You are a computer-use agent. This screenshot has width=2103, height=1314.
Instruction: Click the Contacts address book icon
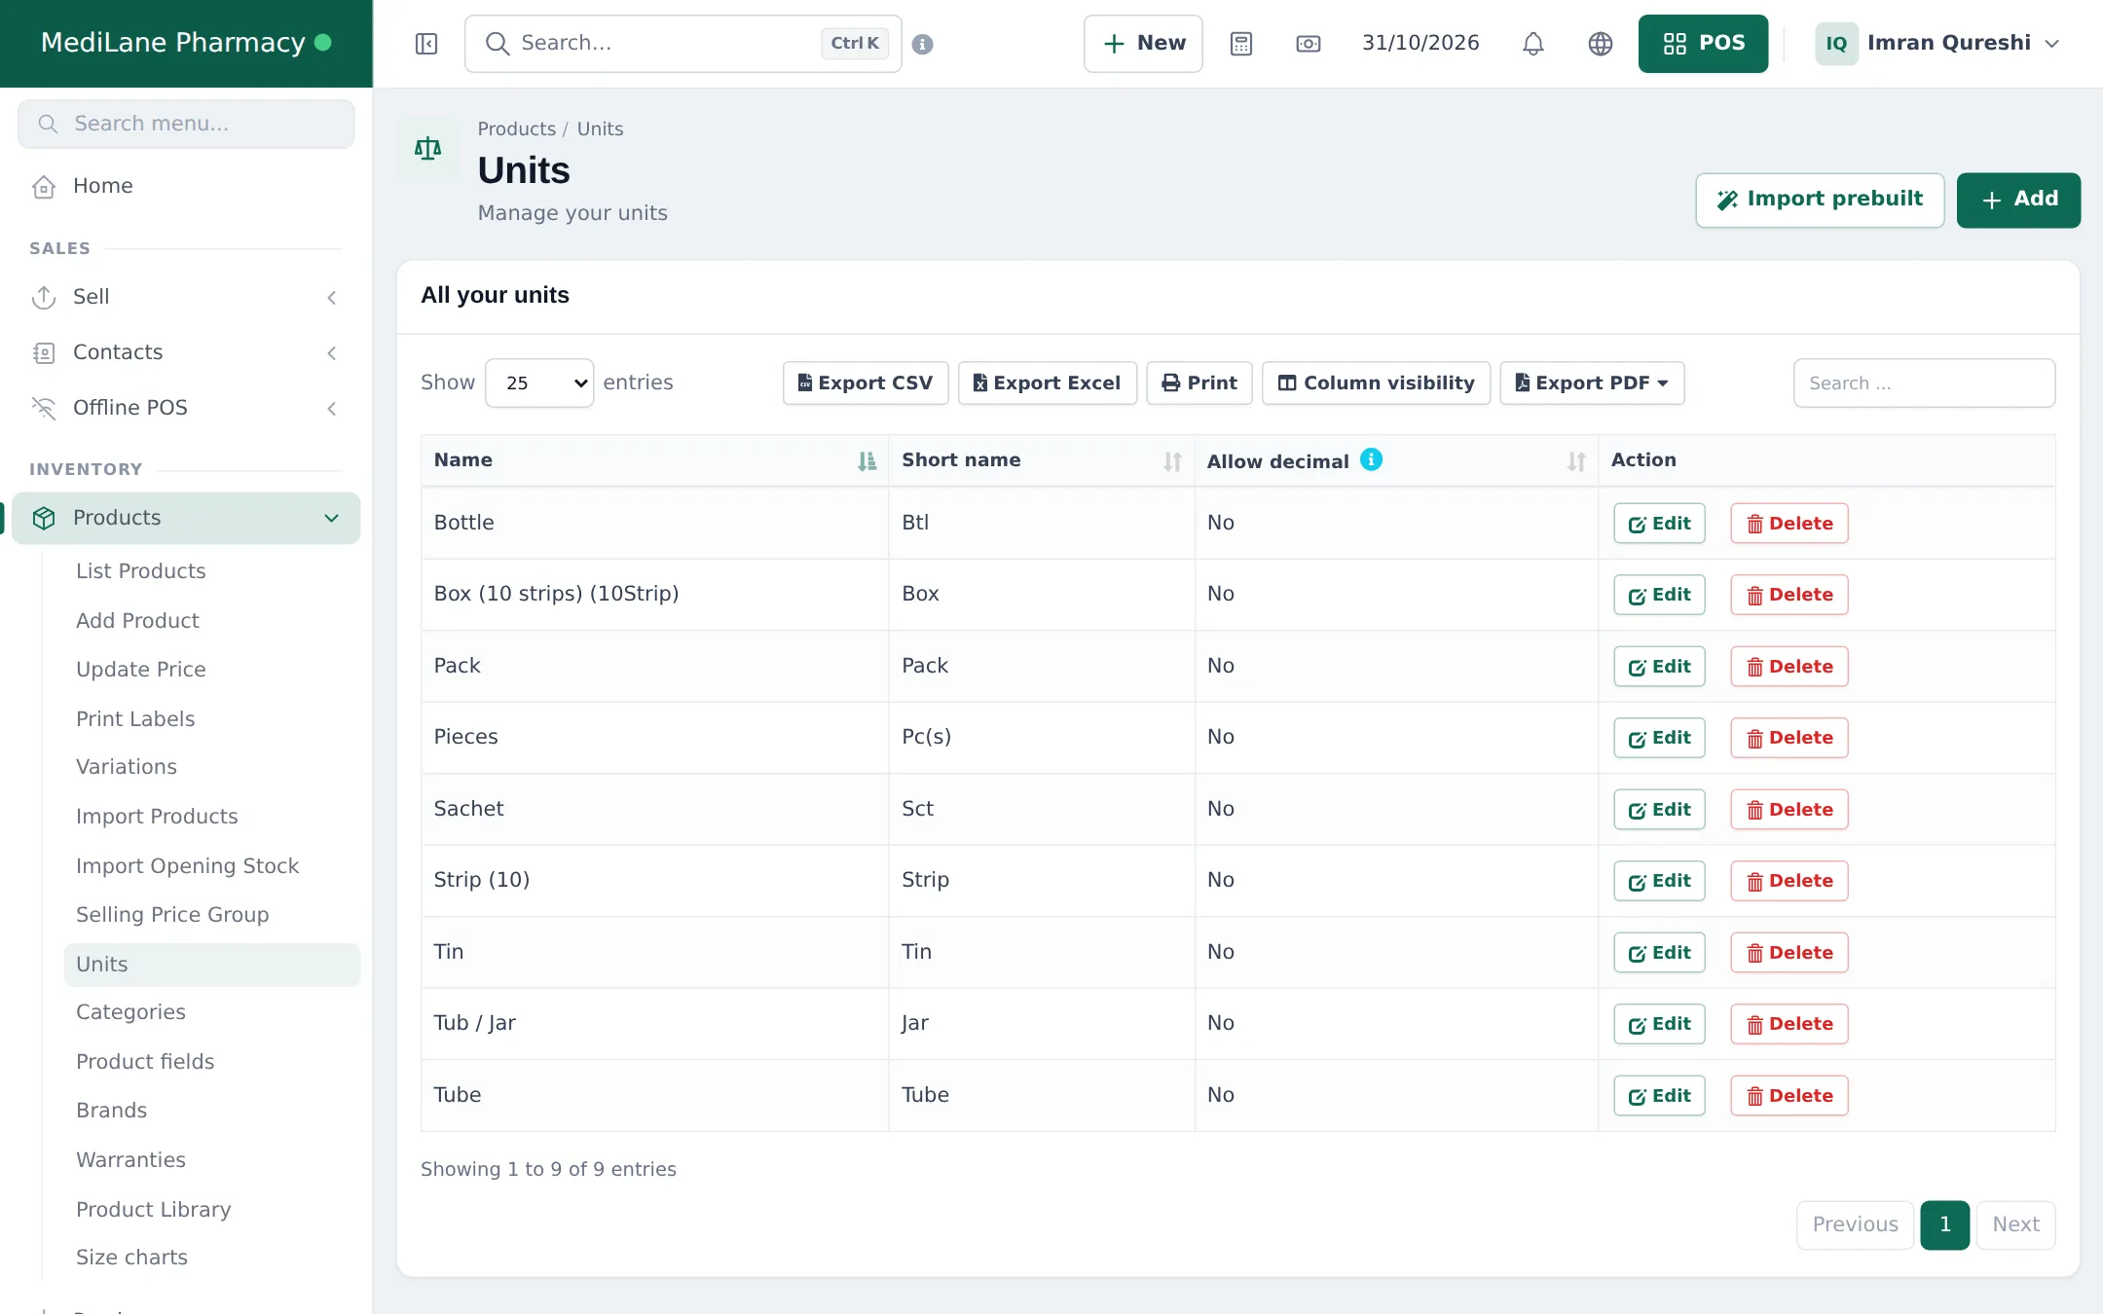[x=44, y=352]
